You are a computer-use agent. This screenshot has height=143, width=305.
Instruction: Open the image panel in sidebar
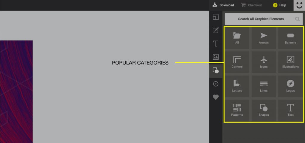[216, 57]
